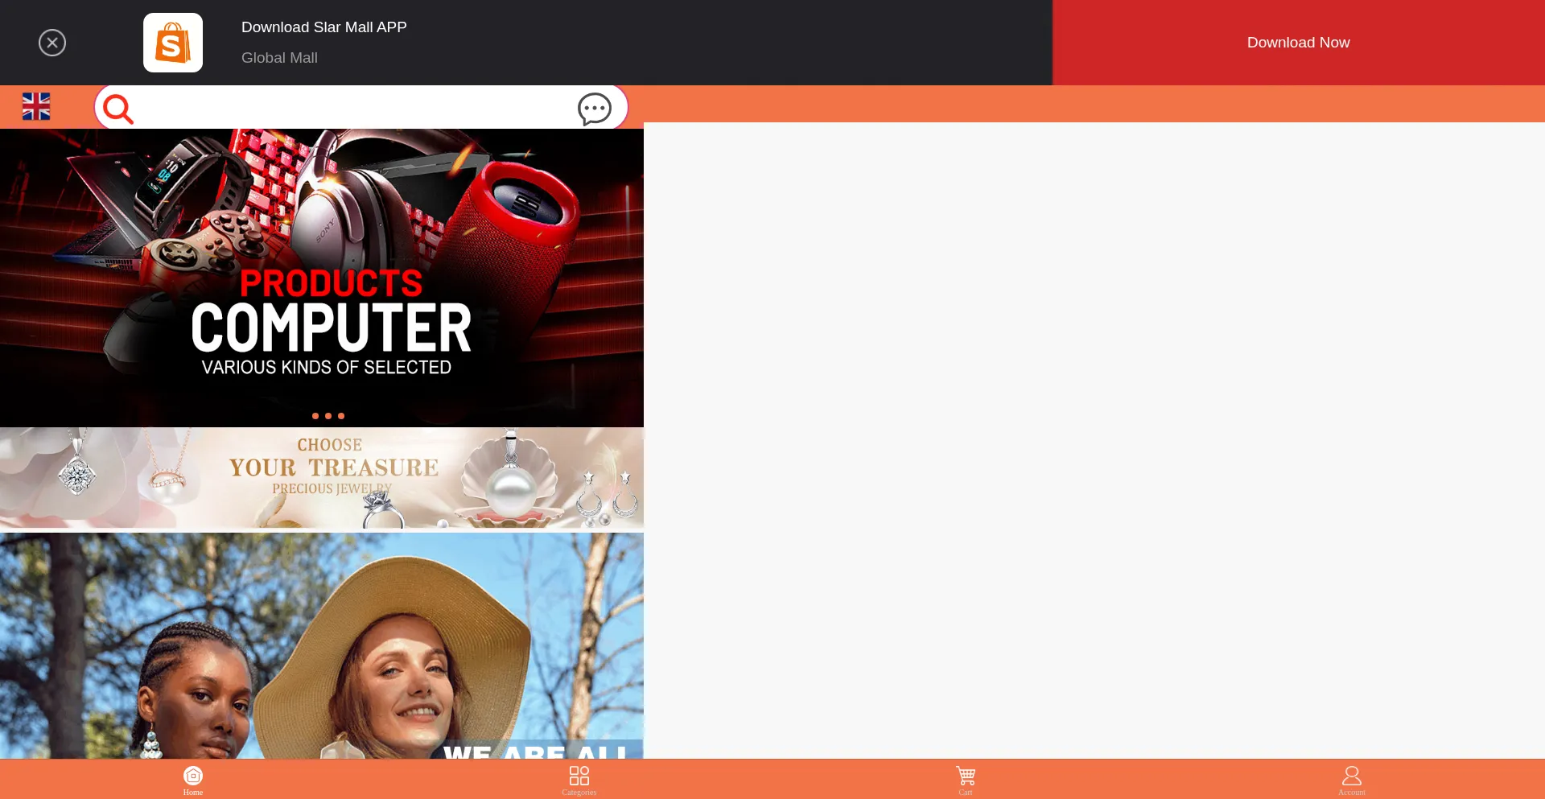Select the middle carousel indicator dot
The image size is (1545, 799).
coord(328,416)
